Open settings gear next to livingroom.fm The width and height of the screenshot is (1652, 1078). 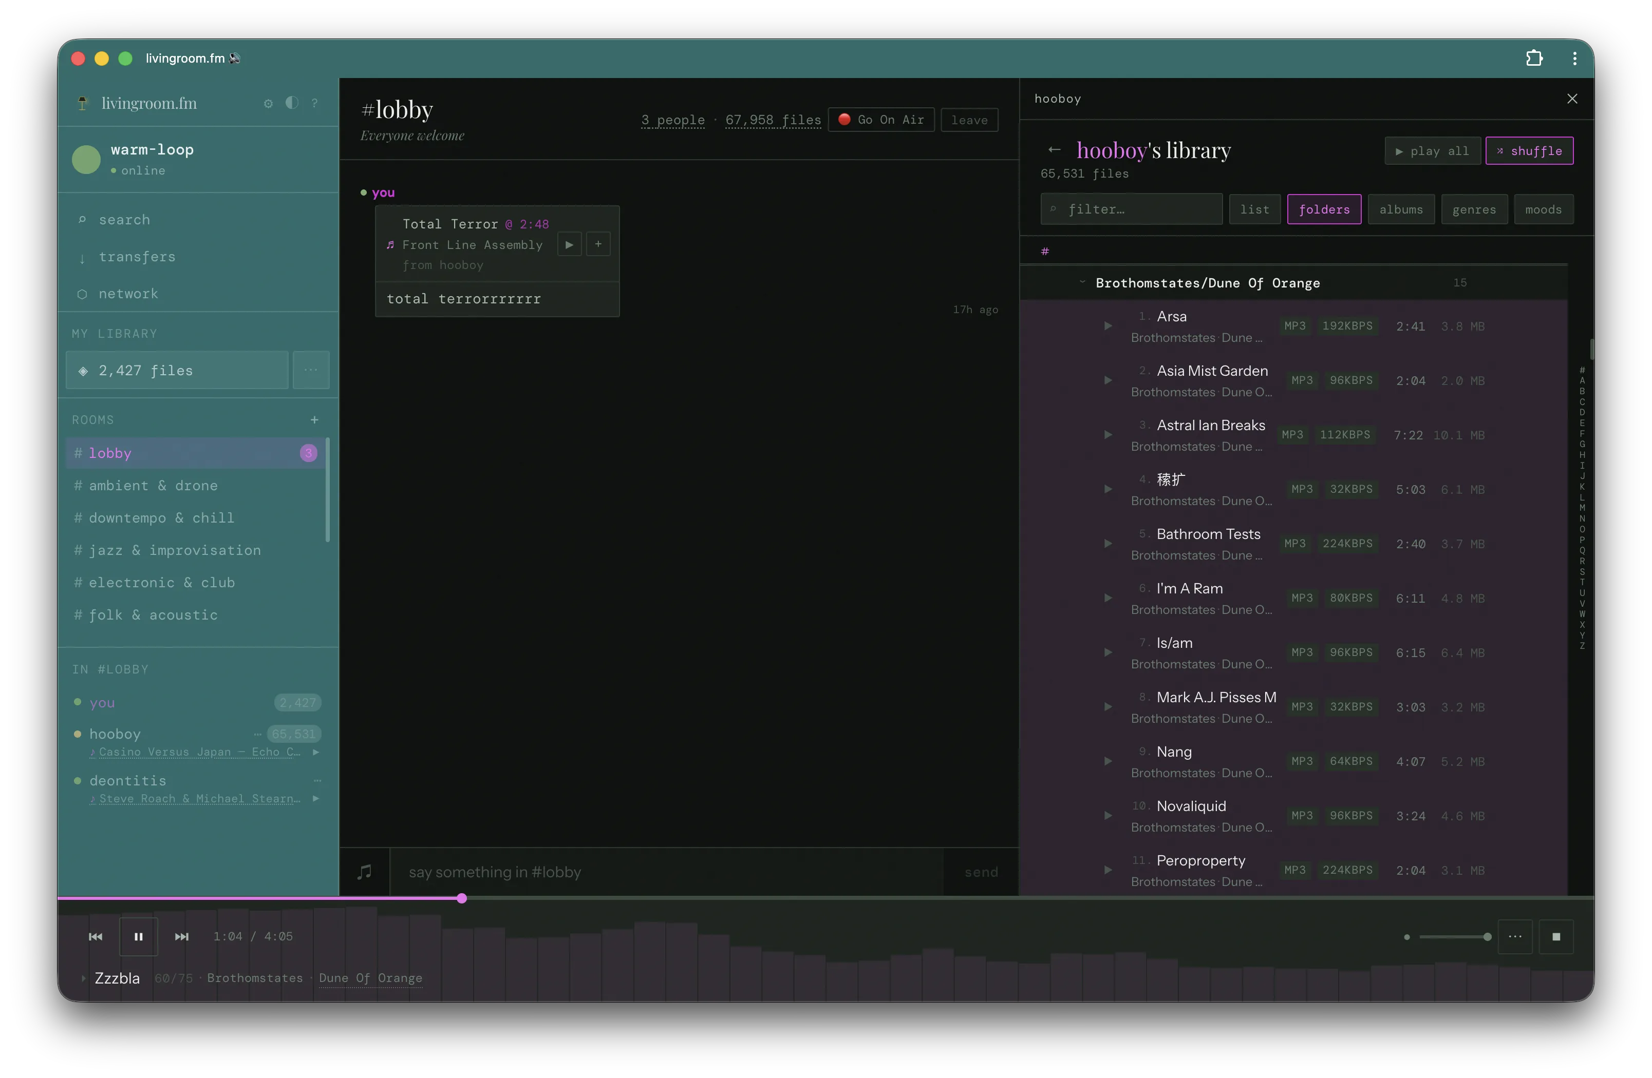point(269,103)
